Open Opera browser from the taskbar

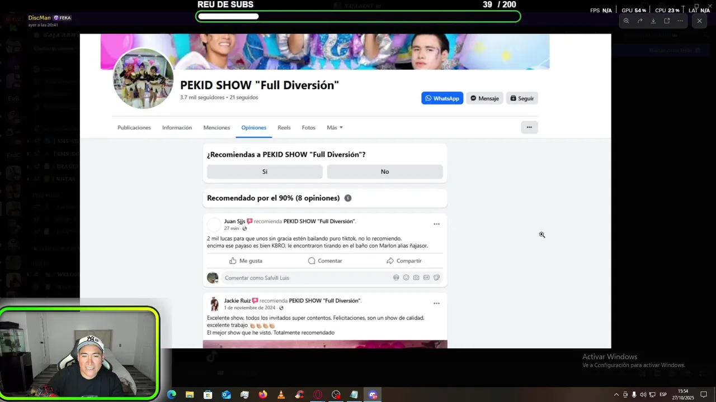tap(318, 395)
